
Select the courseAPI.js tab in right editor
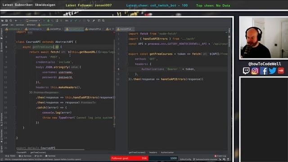[125, 29]
